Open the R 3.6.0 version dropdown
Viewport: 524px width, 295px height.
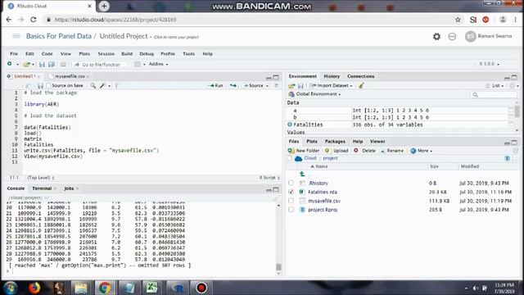[490, 64]
